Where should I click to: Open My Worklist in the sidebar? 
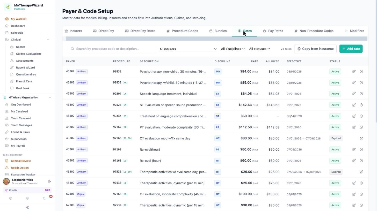pos(19,19)
